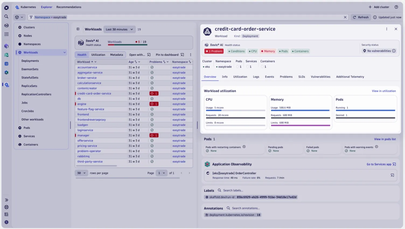The image size is (405, 229).
Task: Open the search icon in left rail
Action: 6,17
